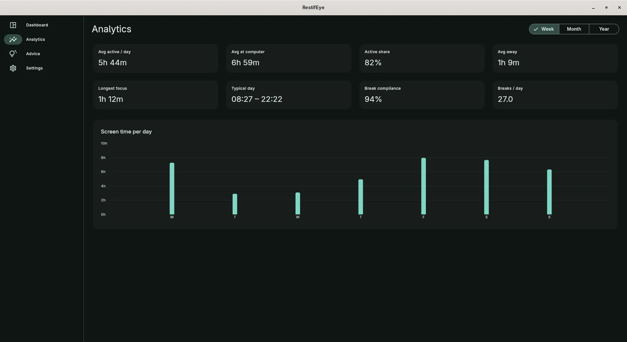Click the Friday bar in the chart
The image size is (627, 342).
pos(424,186)
